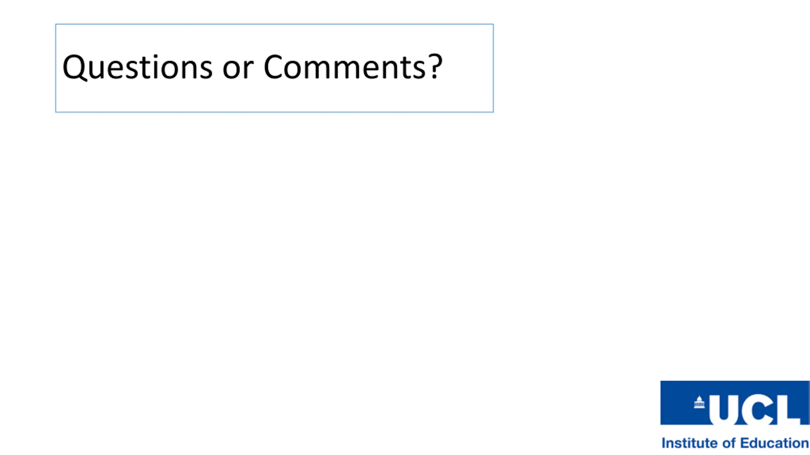
Task: Select the title box by its top border
Action: (274, 24)
